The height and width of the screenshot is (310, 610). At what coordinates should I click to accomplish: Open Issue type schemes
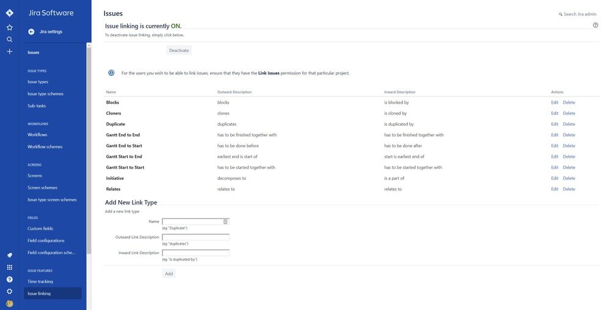coord(45,94)
